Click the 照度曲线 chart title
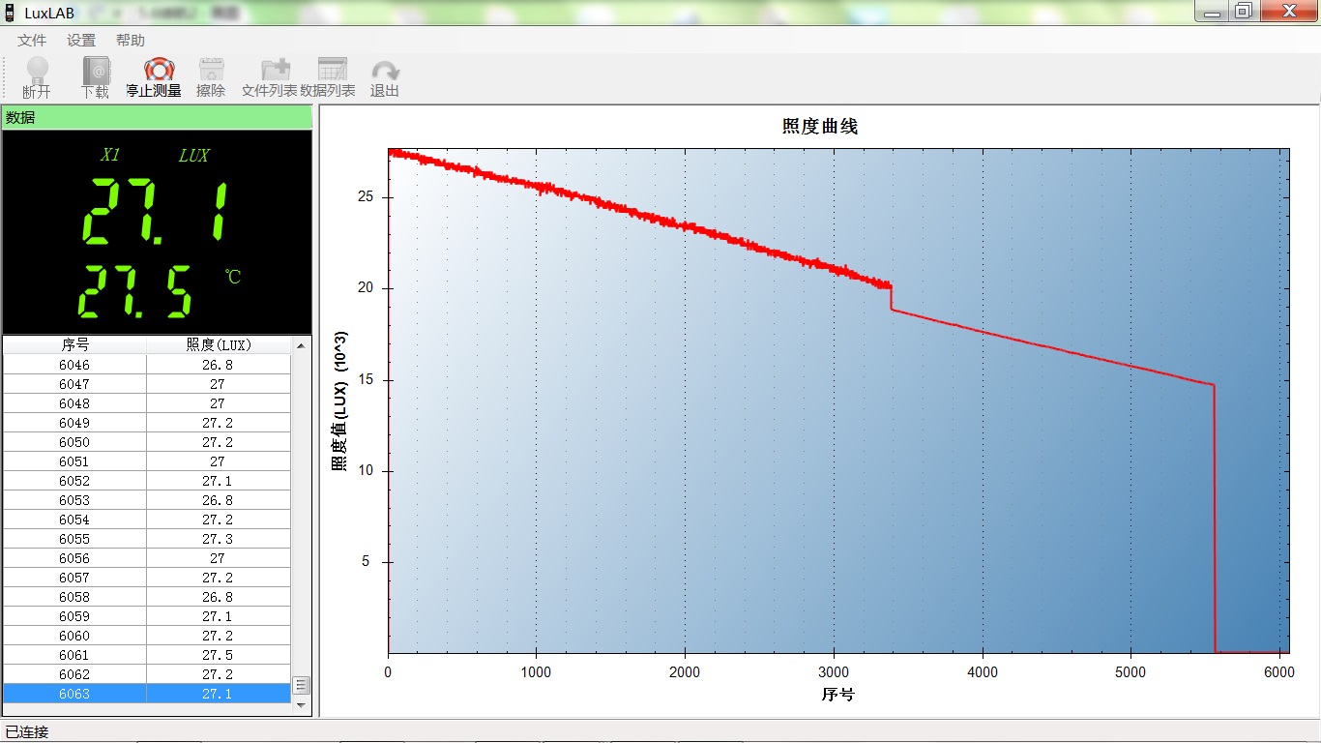 820,127
